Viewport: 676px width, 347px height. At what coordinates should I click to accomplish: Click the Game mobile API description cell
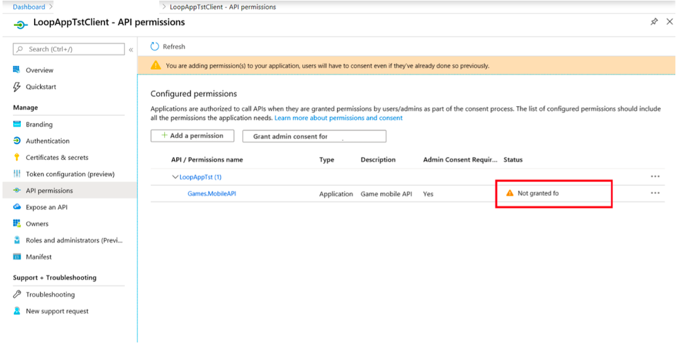[386, 194]
